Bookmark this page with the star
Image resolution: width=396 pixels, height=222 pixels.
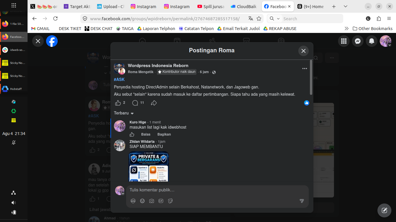point(259,18)
